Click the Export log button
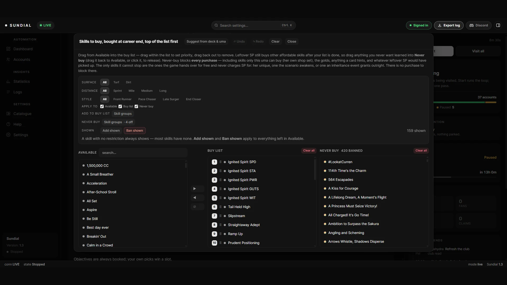 pyautogui.click(x=449, y=25)
